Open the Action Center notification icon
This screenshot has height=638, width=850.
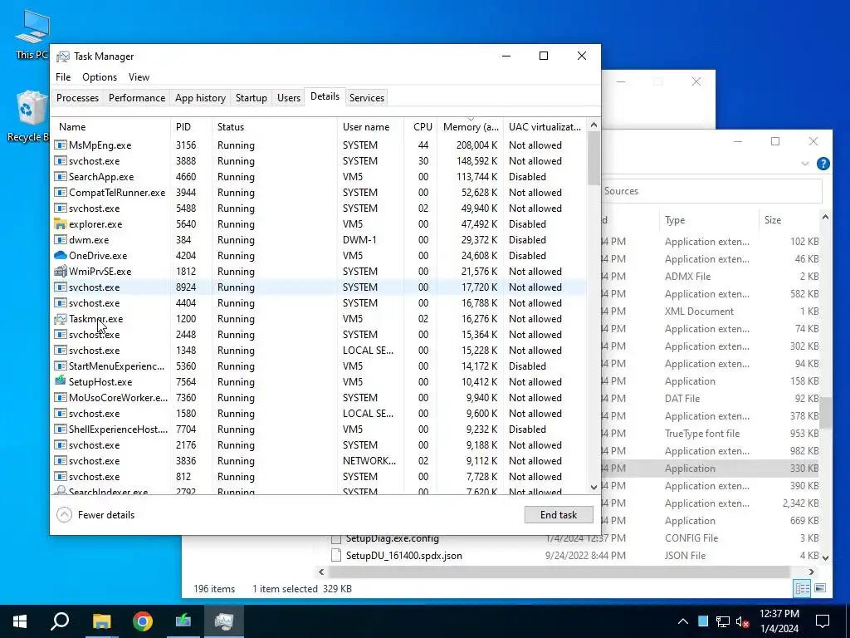pyautogui.click(x=823, y=621)
